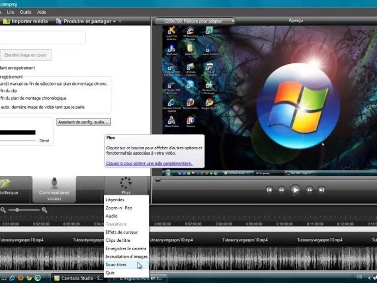
Task: Click the Google Chrome icon in preview desktop
Action: 209,104
